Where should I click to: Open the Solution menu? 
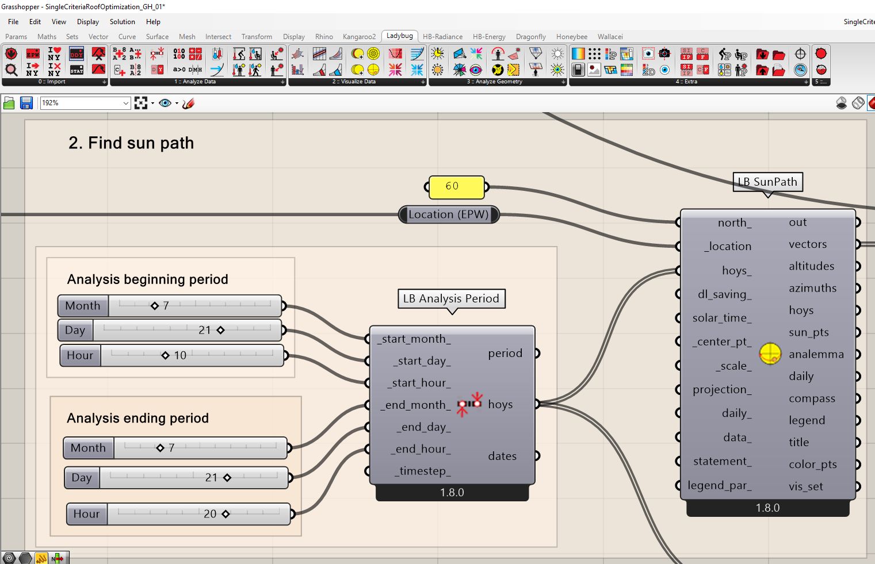(x=122, y=22)
